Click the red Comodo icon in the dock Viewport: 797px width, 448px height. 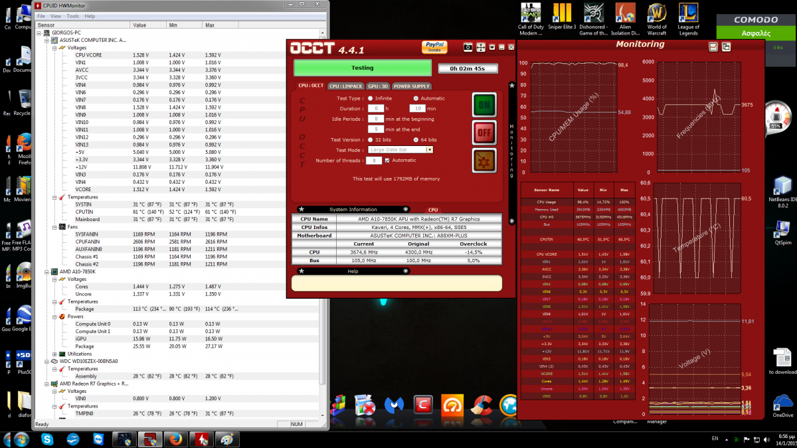pos(423,405)
